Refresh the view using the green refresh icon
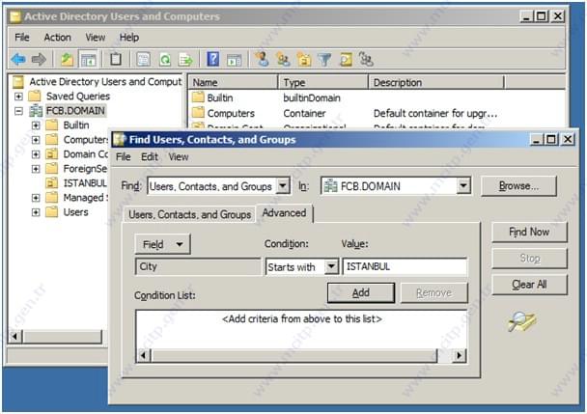This screenshot has height=414, width=587. (x=165, y=59)
